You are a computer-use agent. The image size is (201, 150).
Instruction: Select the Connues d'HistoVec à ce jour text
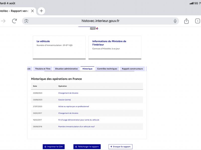coord(106,48)
